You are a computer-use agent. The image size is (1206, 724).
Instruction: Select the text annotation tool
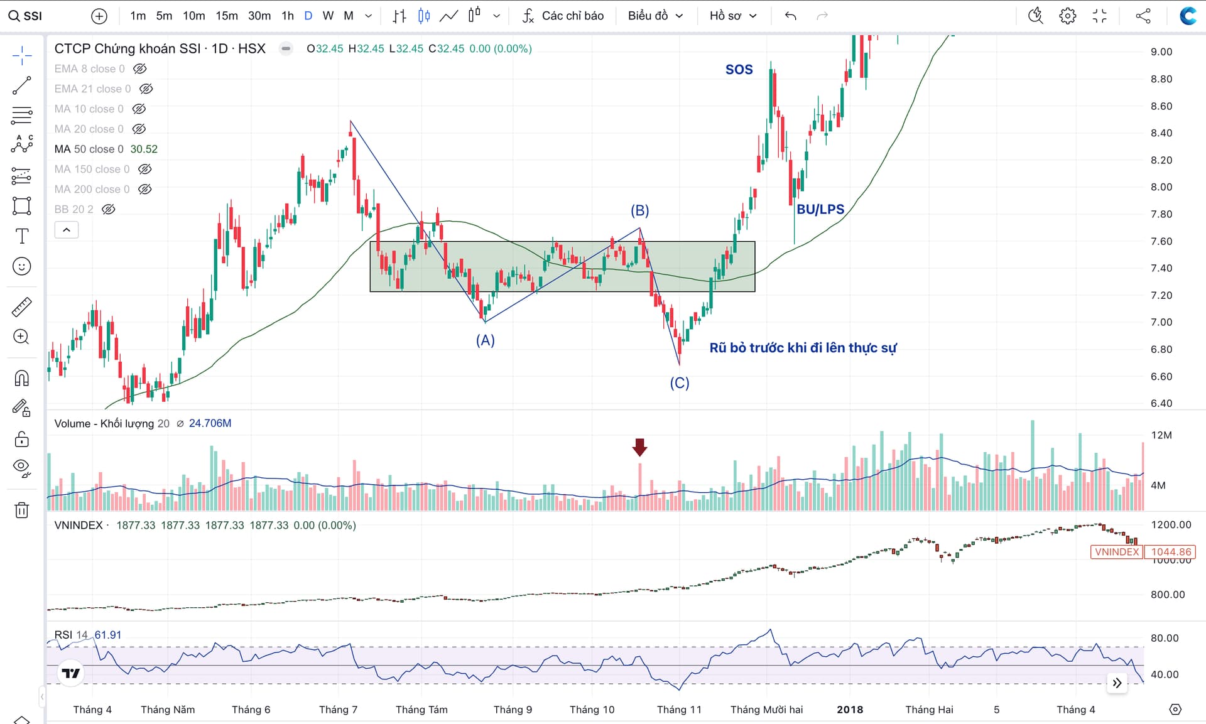click(21, 236)
